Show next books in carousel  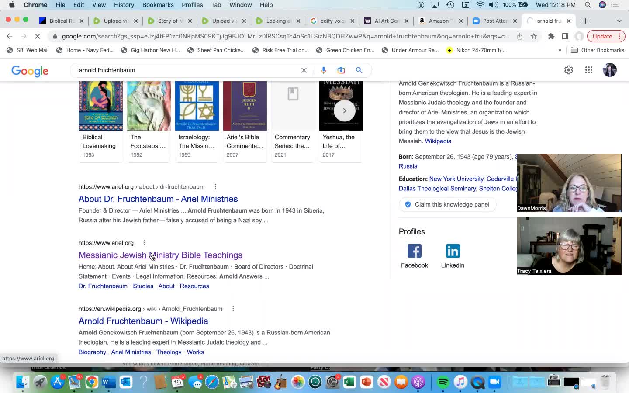tap(345, 111)
